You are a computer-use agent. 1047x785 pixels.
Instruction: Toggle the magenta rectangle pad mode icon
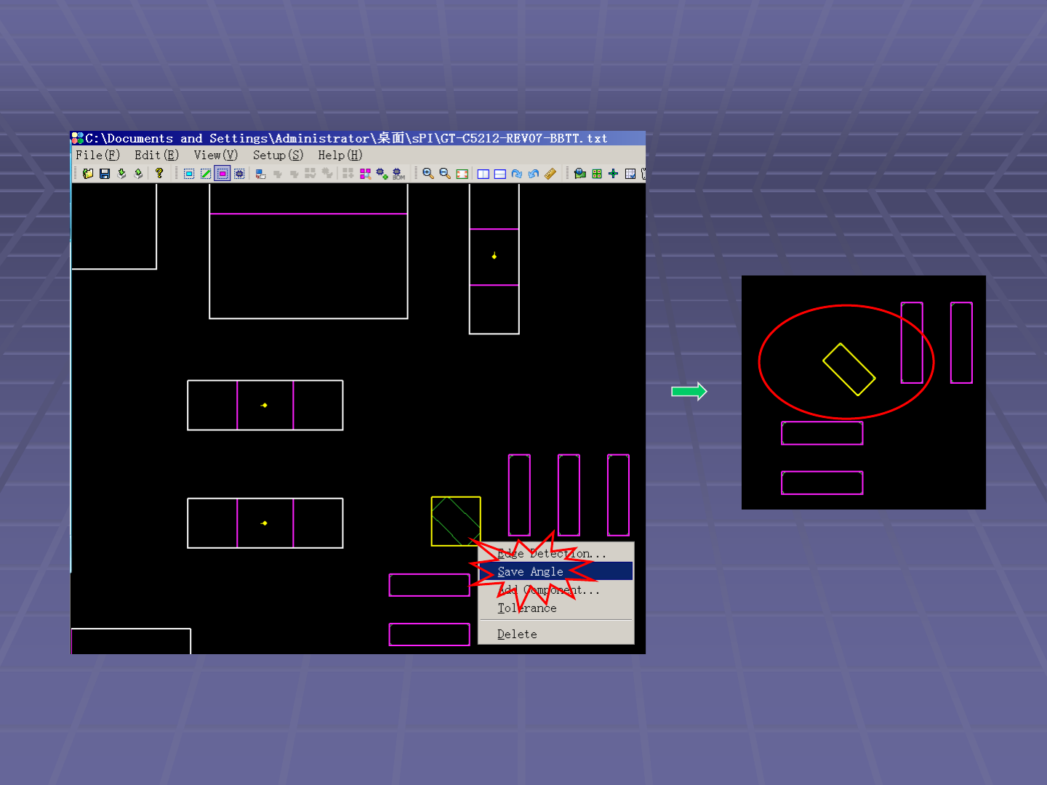[222, 174]
